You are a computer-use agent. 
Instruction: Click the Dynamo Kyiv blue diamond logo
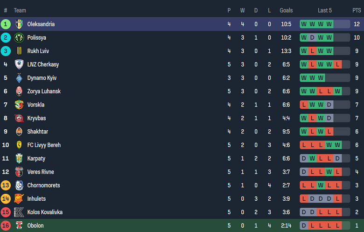(19, 78)
